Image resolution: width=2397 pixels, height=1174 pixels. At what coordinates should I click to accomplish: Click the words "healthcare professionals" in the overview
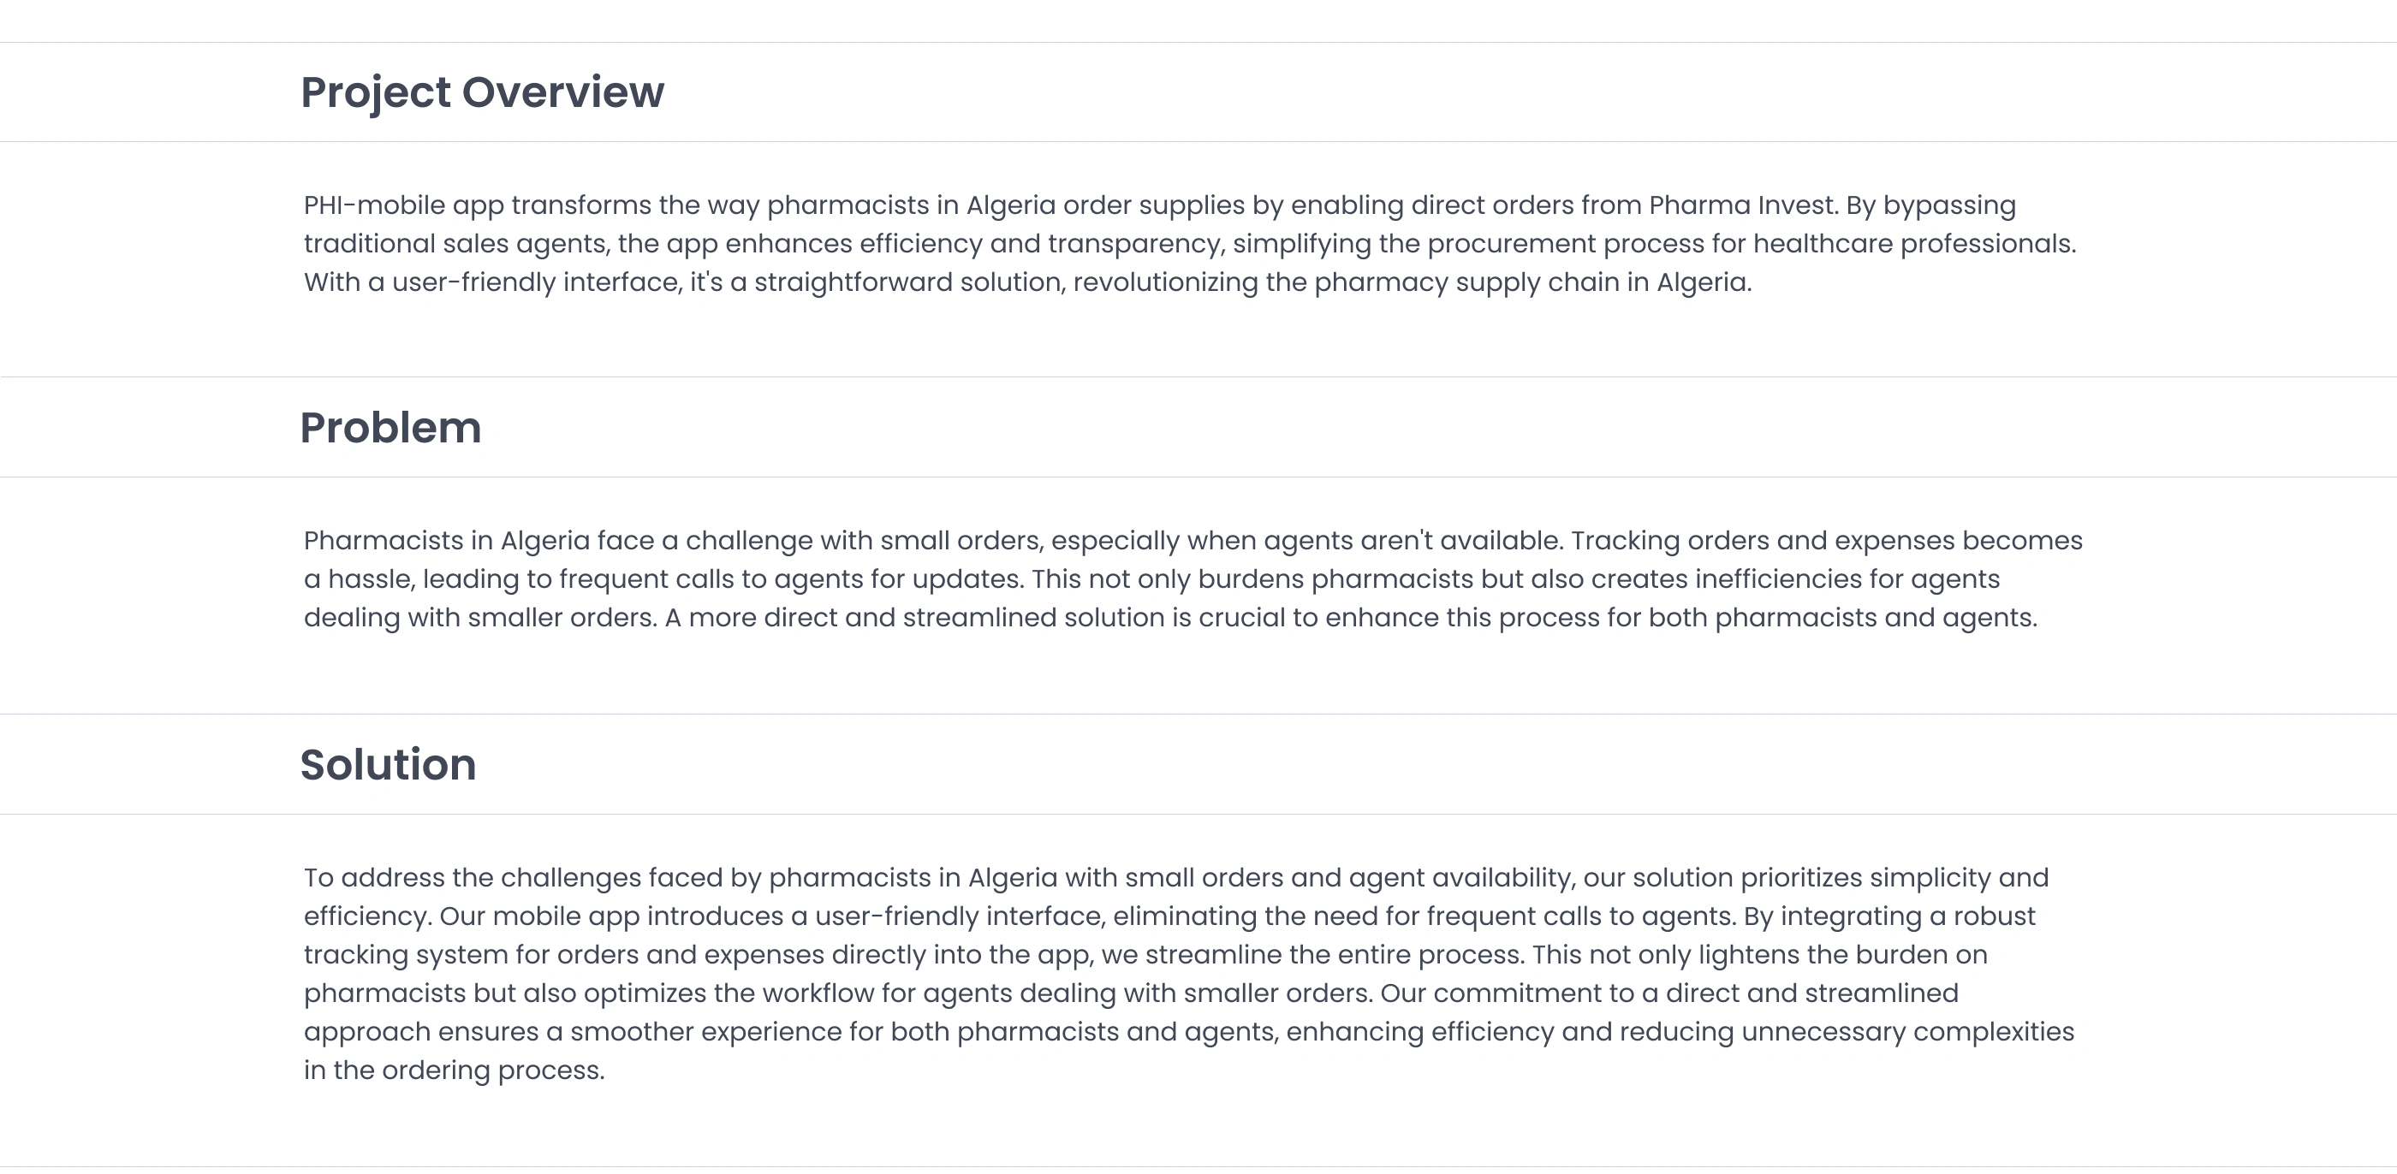pos(1913,244)
